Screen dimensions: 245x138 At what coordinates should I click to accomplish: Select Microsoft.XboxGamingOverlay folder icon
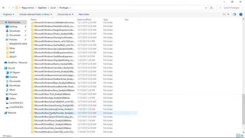pyautogui.click(x=32, y=109)
